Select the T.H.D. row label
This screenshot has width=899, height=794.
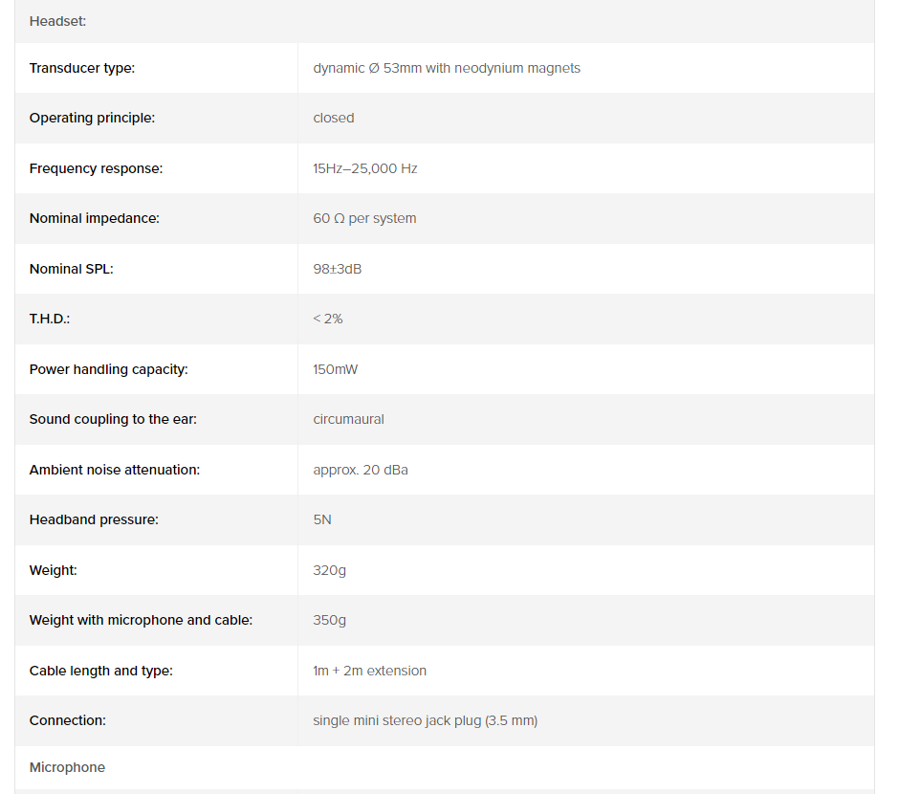(50, 319)
